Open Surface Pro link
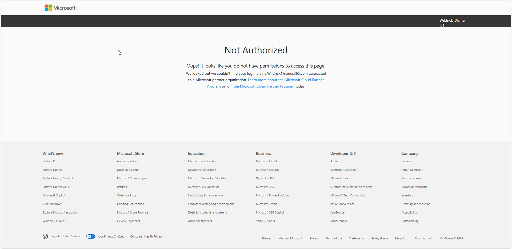512x249 pixels. coord(50,161)
